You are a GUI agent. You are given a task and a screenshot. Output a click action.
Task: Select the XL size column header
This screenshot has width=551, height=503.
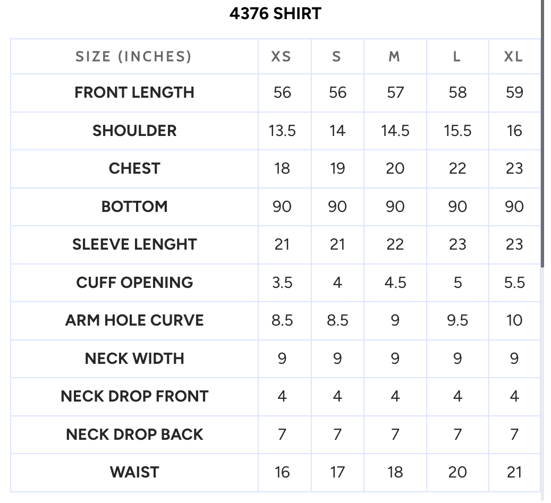point(513,56)
